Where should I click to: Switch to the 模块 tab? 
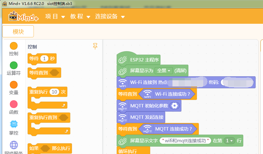click(x=18, y=31)
